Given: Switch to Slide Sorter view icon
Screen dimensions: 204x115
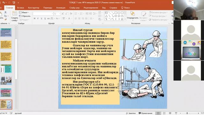Looking at the screenshot, I should tap(164, 113).
